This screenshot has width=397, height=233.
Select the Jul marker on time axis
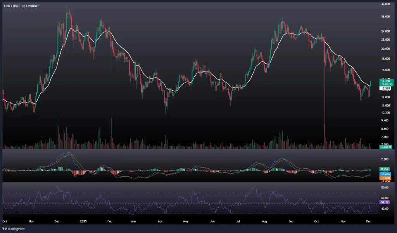click(238, 221)
